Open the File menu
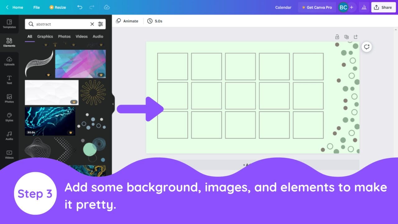This screenshot has width=398, height=224. [x=36, y=7]
